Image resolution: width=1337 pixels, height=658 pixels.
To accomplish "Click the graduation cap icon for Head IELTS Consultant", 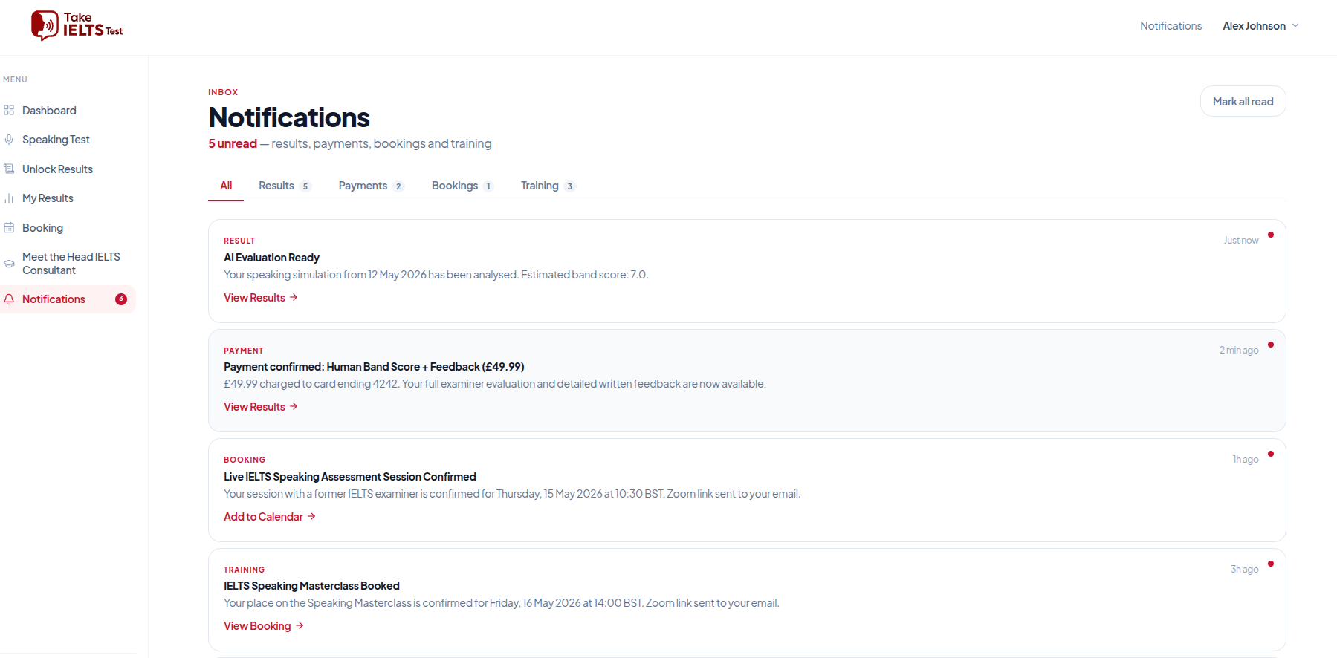I will (x=9, y=264).
